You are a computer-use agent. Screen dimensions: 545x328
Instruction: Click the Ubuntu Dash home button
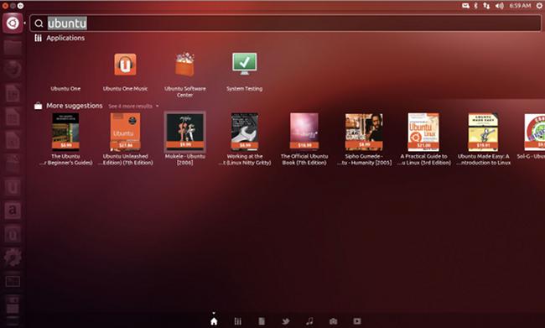click(x=13, y=23)
